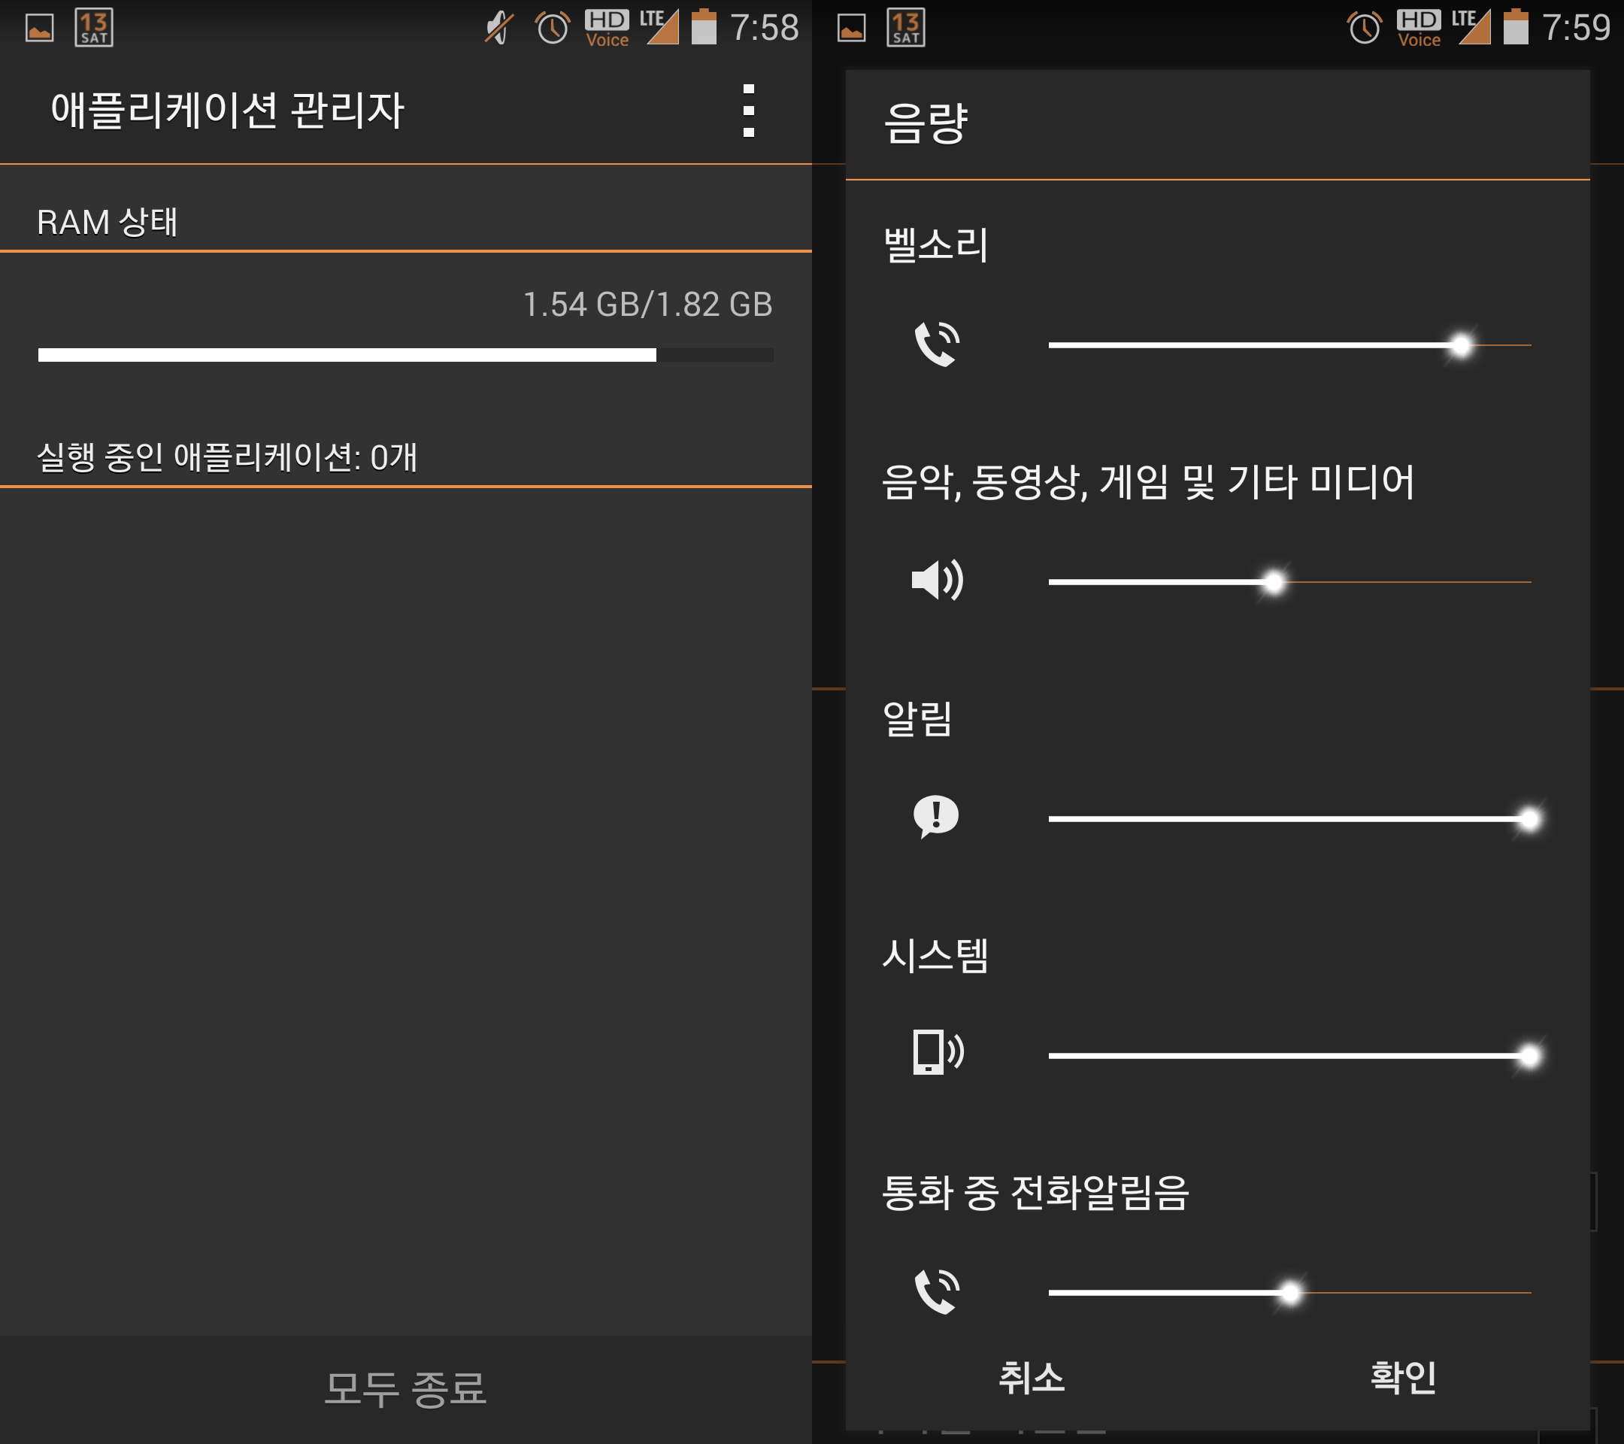Adjust the in-call alert volume slider
Screen dimensions: 1624x1444
[x=1289, y=1292]
